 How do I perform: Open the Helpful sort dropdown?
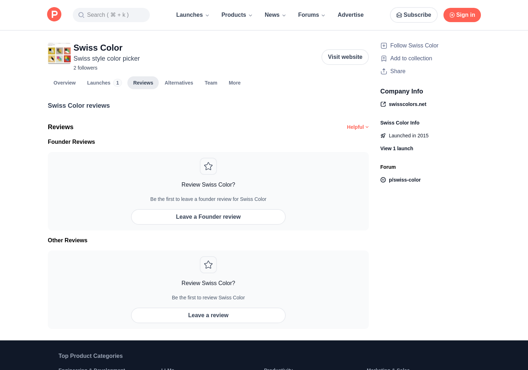pyautogui.click(x=357, y=127)
